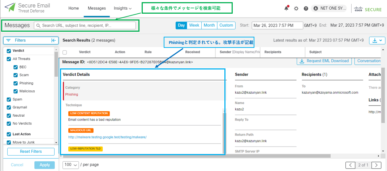The image size is (387, 171).
Task: Click the Start date field
Action: pos(278,26)
